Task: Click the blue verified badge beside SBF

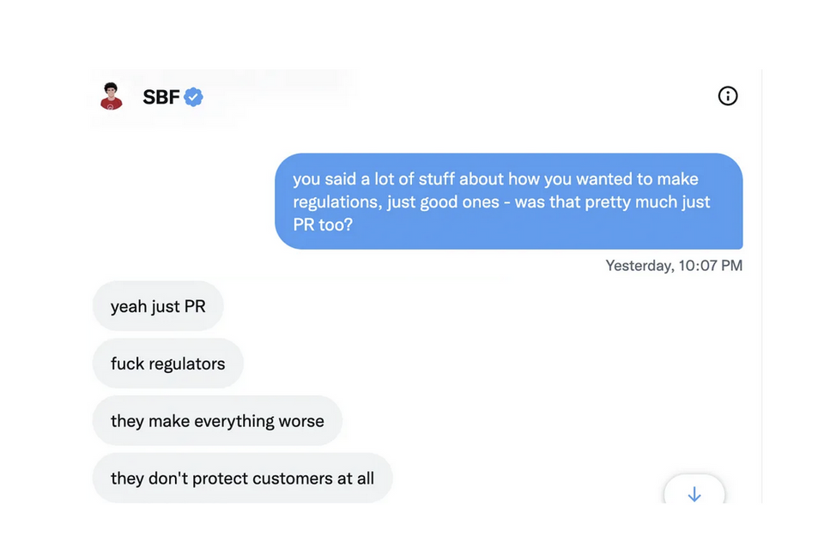Action: coord(194,97)
